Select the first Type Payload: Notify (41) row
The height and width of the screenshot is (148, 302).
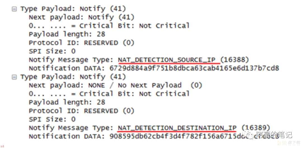coord(73,9)
